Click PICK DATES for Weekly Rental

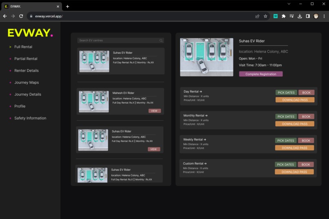pyautogui.click(x=286, y=141)
